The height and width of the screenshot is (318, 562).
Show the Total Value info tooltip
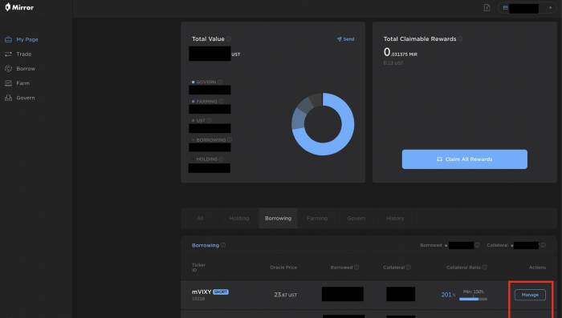(x=228, y=38)
